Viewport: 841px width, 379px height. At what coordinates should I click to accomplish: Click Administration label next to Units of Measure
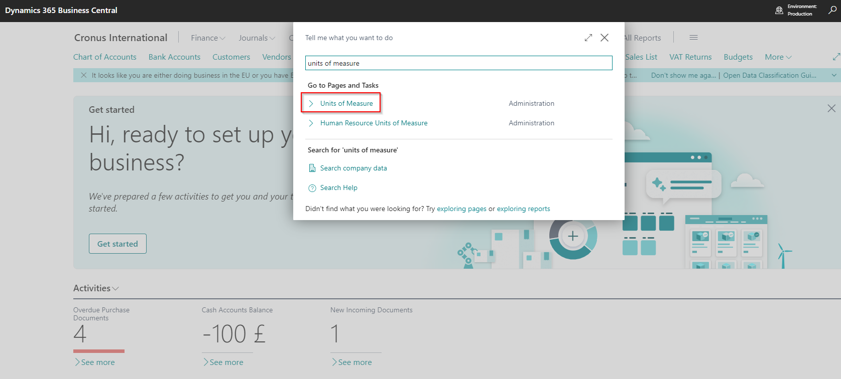pos(531,103)
